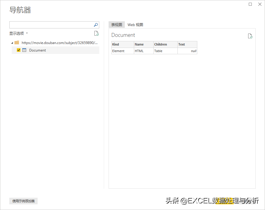Close the navigator dialog

pos(260,4)
